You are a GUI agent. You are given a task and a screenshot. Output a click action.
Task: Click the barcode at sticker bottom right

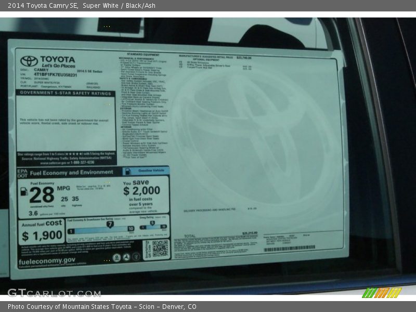(289, 249)
